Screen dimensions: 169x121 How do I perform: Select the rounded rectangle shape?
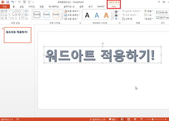tap(2, 15)
